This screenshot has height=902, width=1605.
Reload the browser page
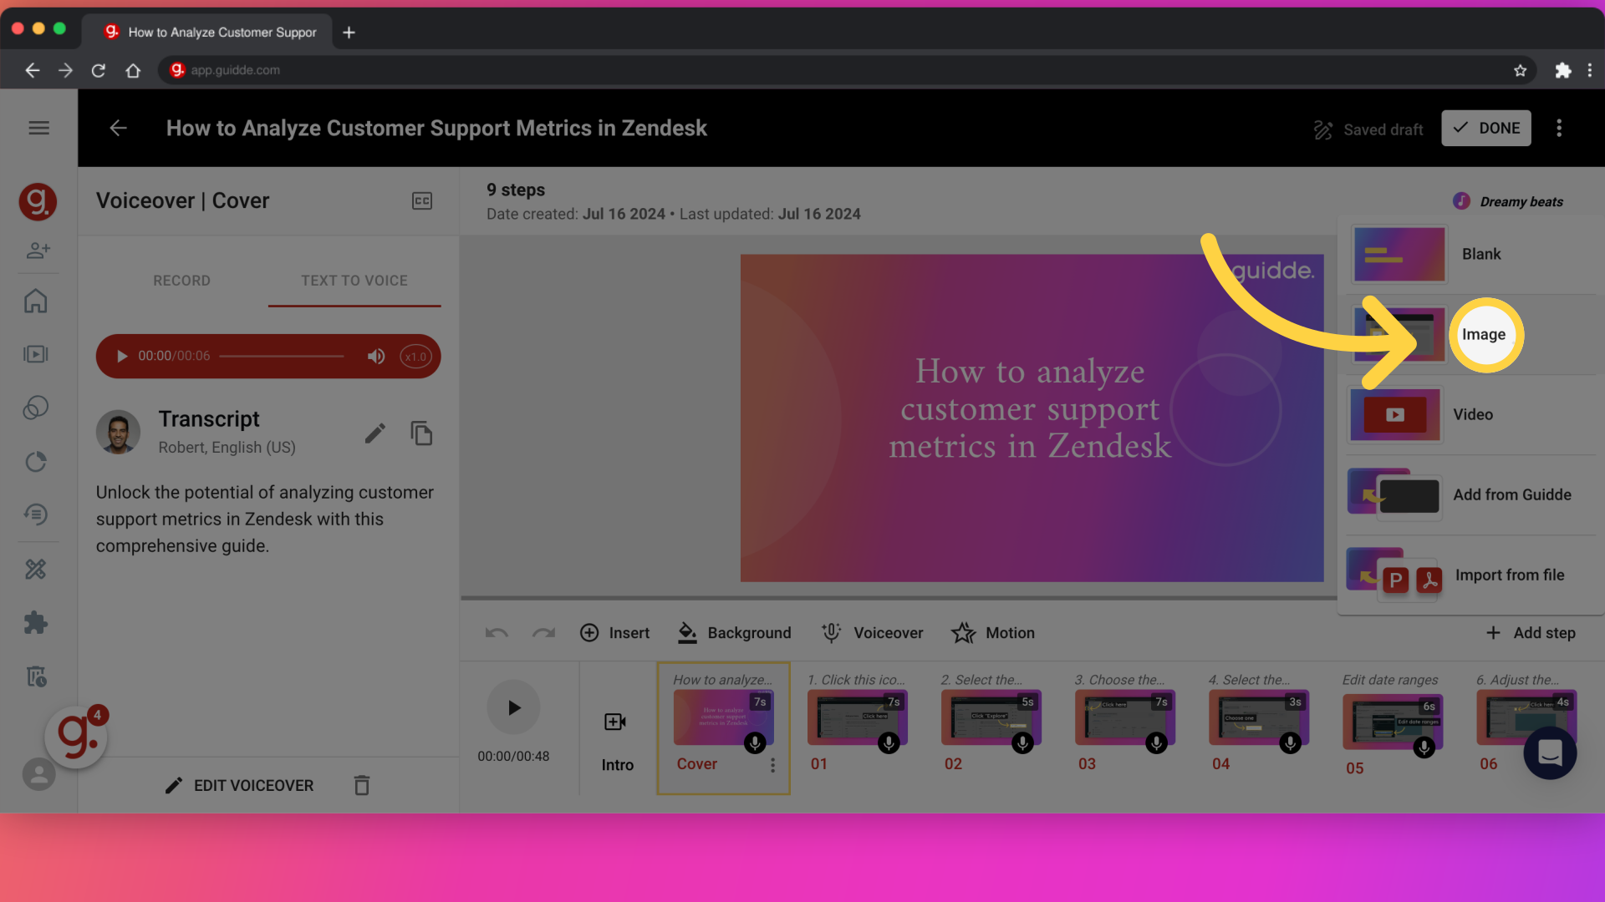pyautogui.click(x=99, y=70)
